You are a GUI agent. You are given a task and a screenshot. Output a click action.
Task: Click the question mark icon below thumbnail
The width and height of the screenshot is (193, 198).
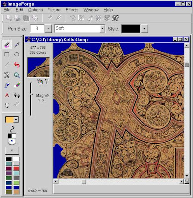point(47,81)
